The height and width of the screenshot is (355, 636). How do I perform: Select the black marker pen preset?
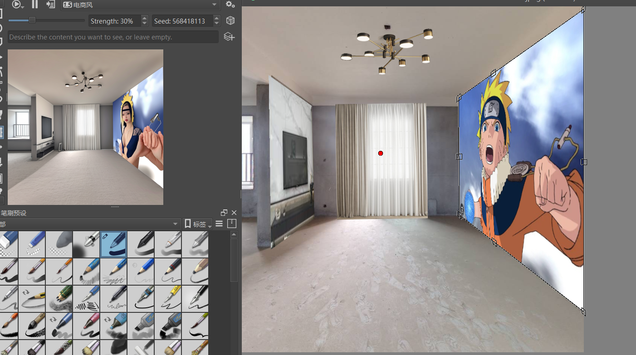tap(141, 244)
